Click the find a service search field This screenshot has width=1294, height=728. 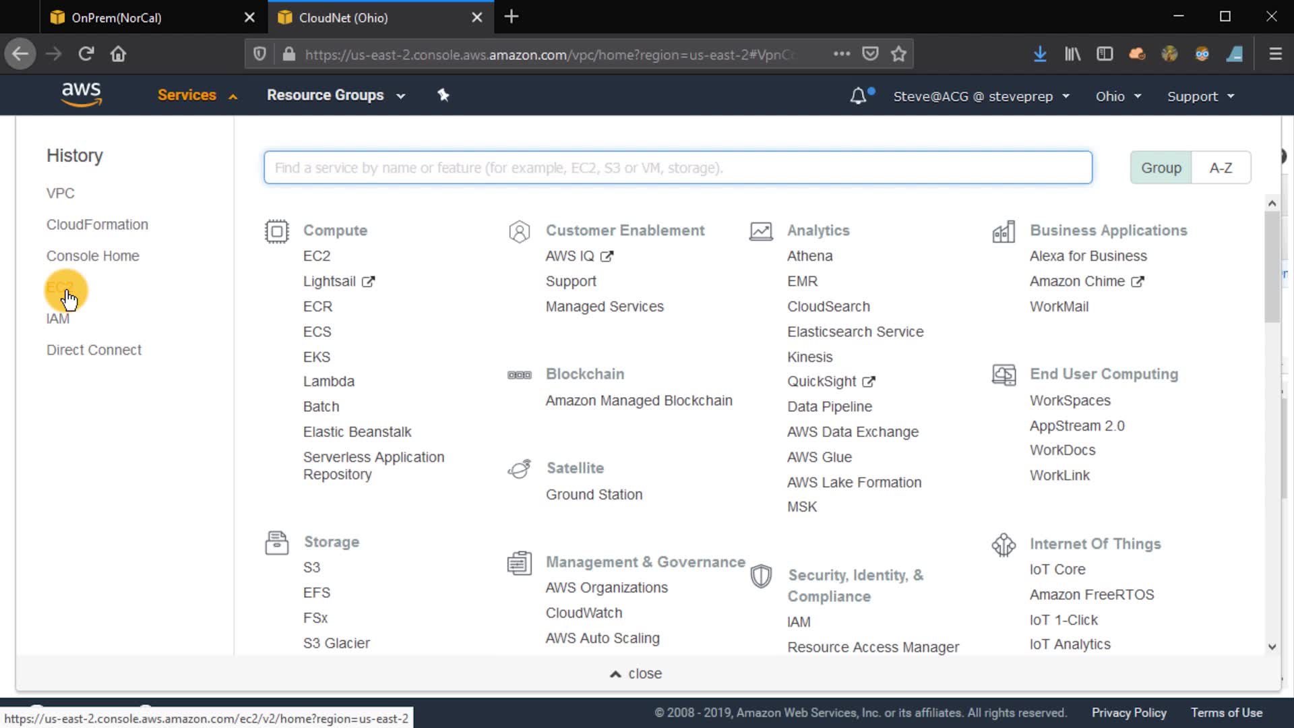click(677, 168)
